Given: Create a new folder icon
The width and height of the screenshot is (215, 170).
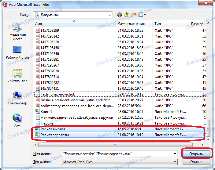Looking at the screenshot, I should click(134, 15).
